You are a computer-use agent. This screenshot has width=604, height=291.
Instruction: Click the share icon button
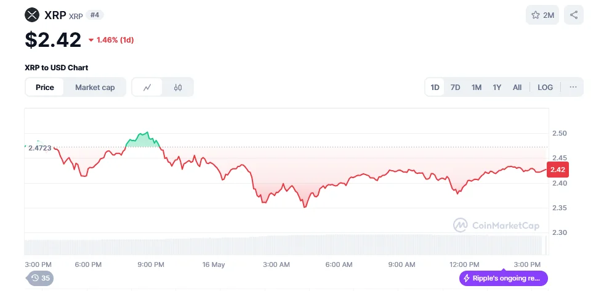click(574, 15)
